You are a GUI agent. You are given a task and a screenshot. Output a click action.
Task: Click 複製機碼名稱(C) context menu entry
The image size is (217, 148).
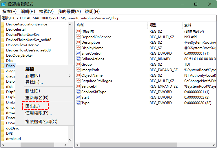click(x=41, y=122)
